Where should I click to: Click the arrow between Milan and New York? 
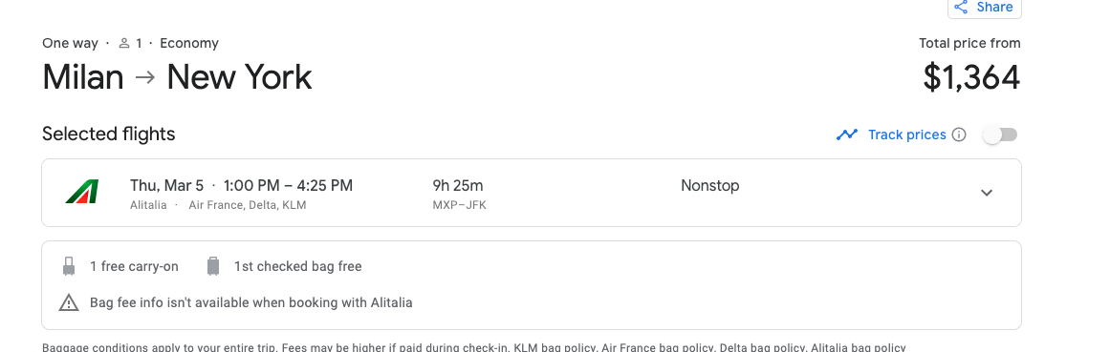(x=145, y=77)
